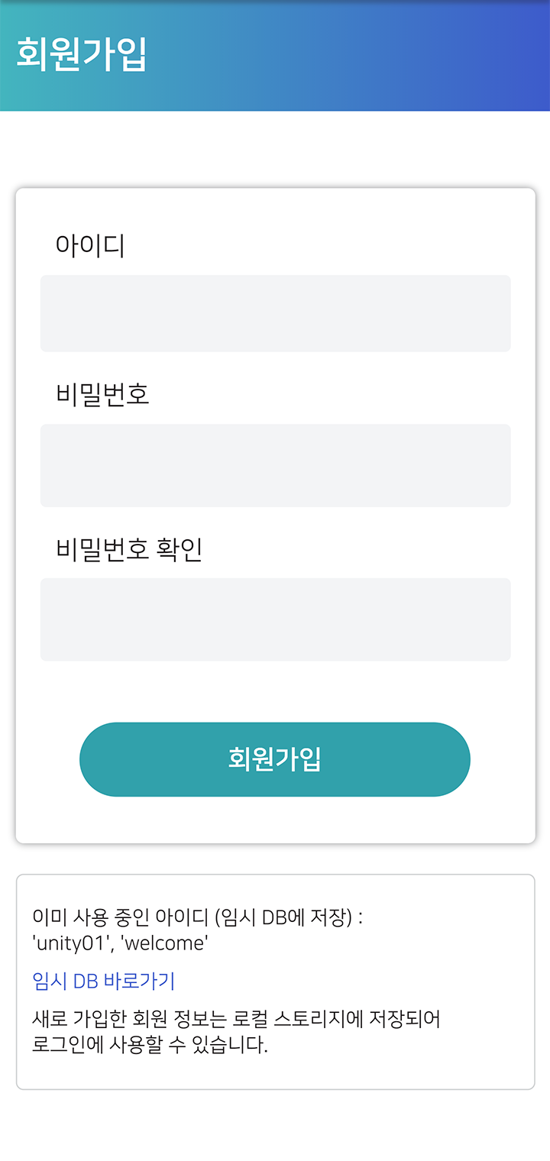Click the 비밀번호 field label
The width and height of the screenshot is (550, 1161).
(x=102, y=395)
